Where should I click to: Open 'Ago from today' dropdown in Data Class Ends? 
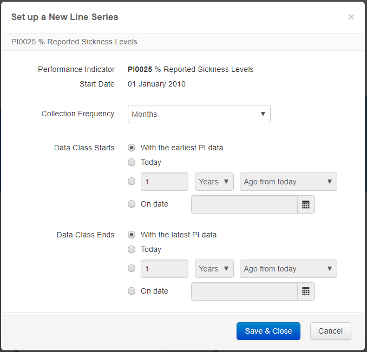289,269
